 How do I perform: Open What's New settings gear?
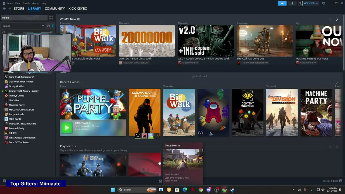point(78,19)
